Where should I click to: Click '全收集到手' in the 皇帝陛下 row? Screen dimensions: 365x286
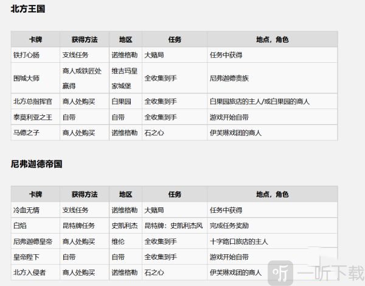click(161, 257)
